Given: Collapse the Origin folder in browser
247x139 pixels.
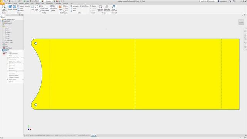Looking at the screenshot, I should [x=2, y=27].
